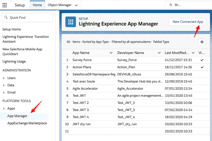The height and width of the screenshot is (141, 212).
Task: Open Lightning Usage in the sidebar
Action: [x=14, y=62]
